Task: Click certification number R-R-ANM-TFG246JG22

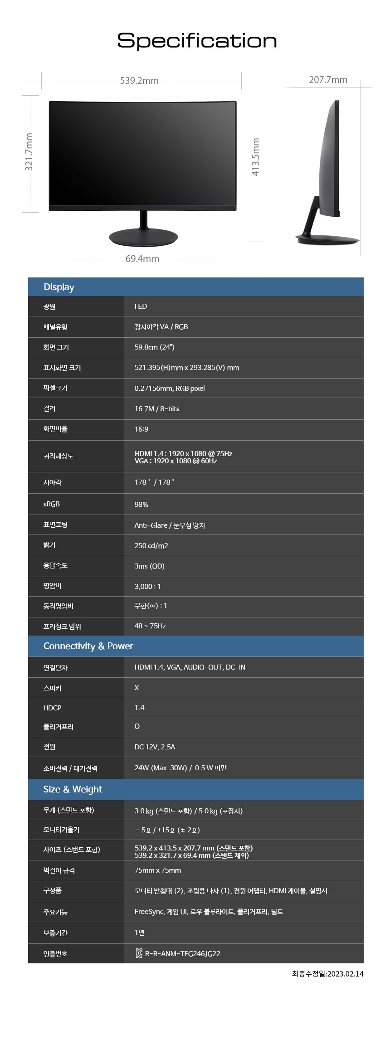Action: [x=182, y=953]
